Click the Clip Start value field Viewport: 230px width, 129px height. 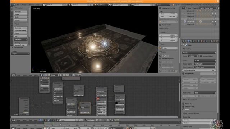168,14
